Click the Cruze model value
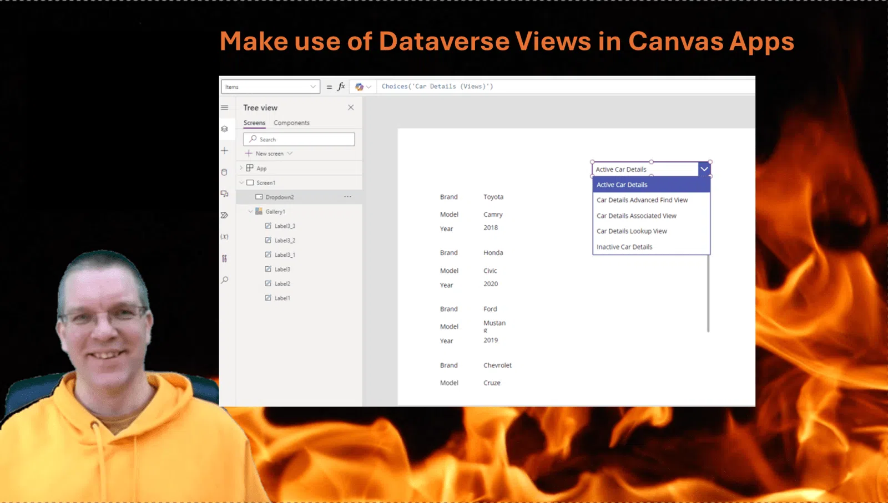 pyautogui.click(x=492, y=383)
